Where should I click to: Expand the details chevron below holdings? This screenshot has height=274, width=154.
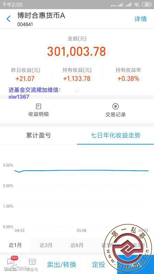click(x=77, y=91)
